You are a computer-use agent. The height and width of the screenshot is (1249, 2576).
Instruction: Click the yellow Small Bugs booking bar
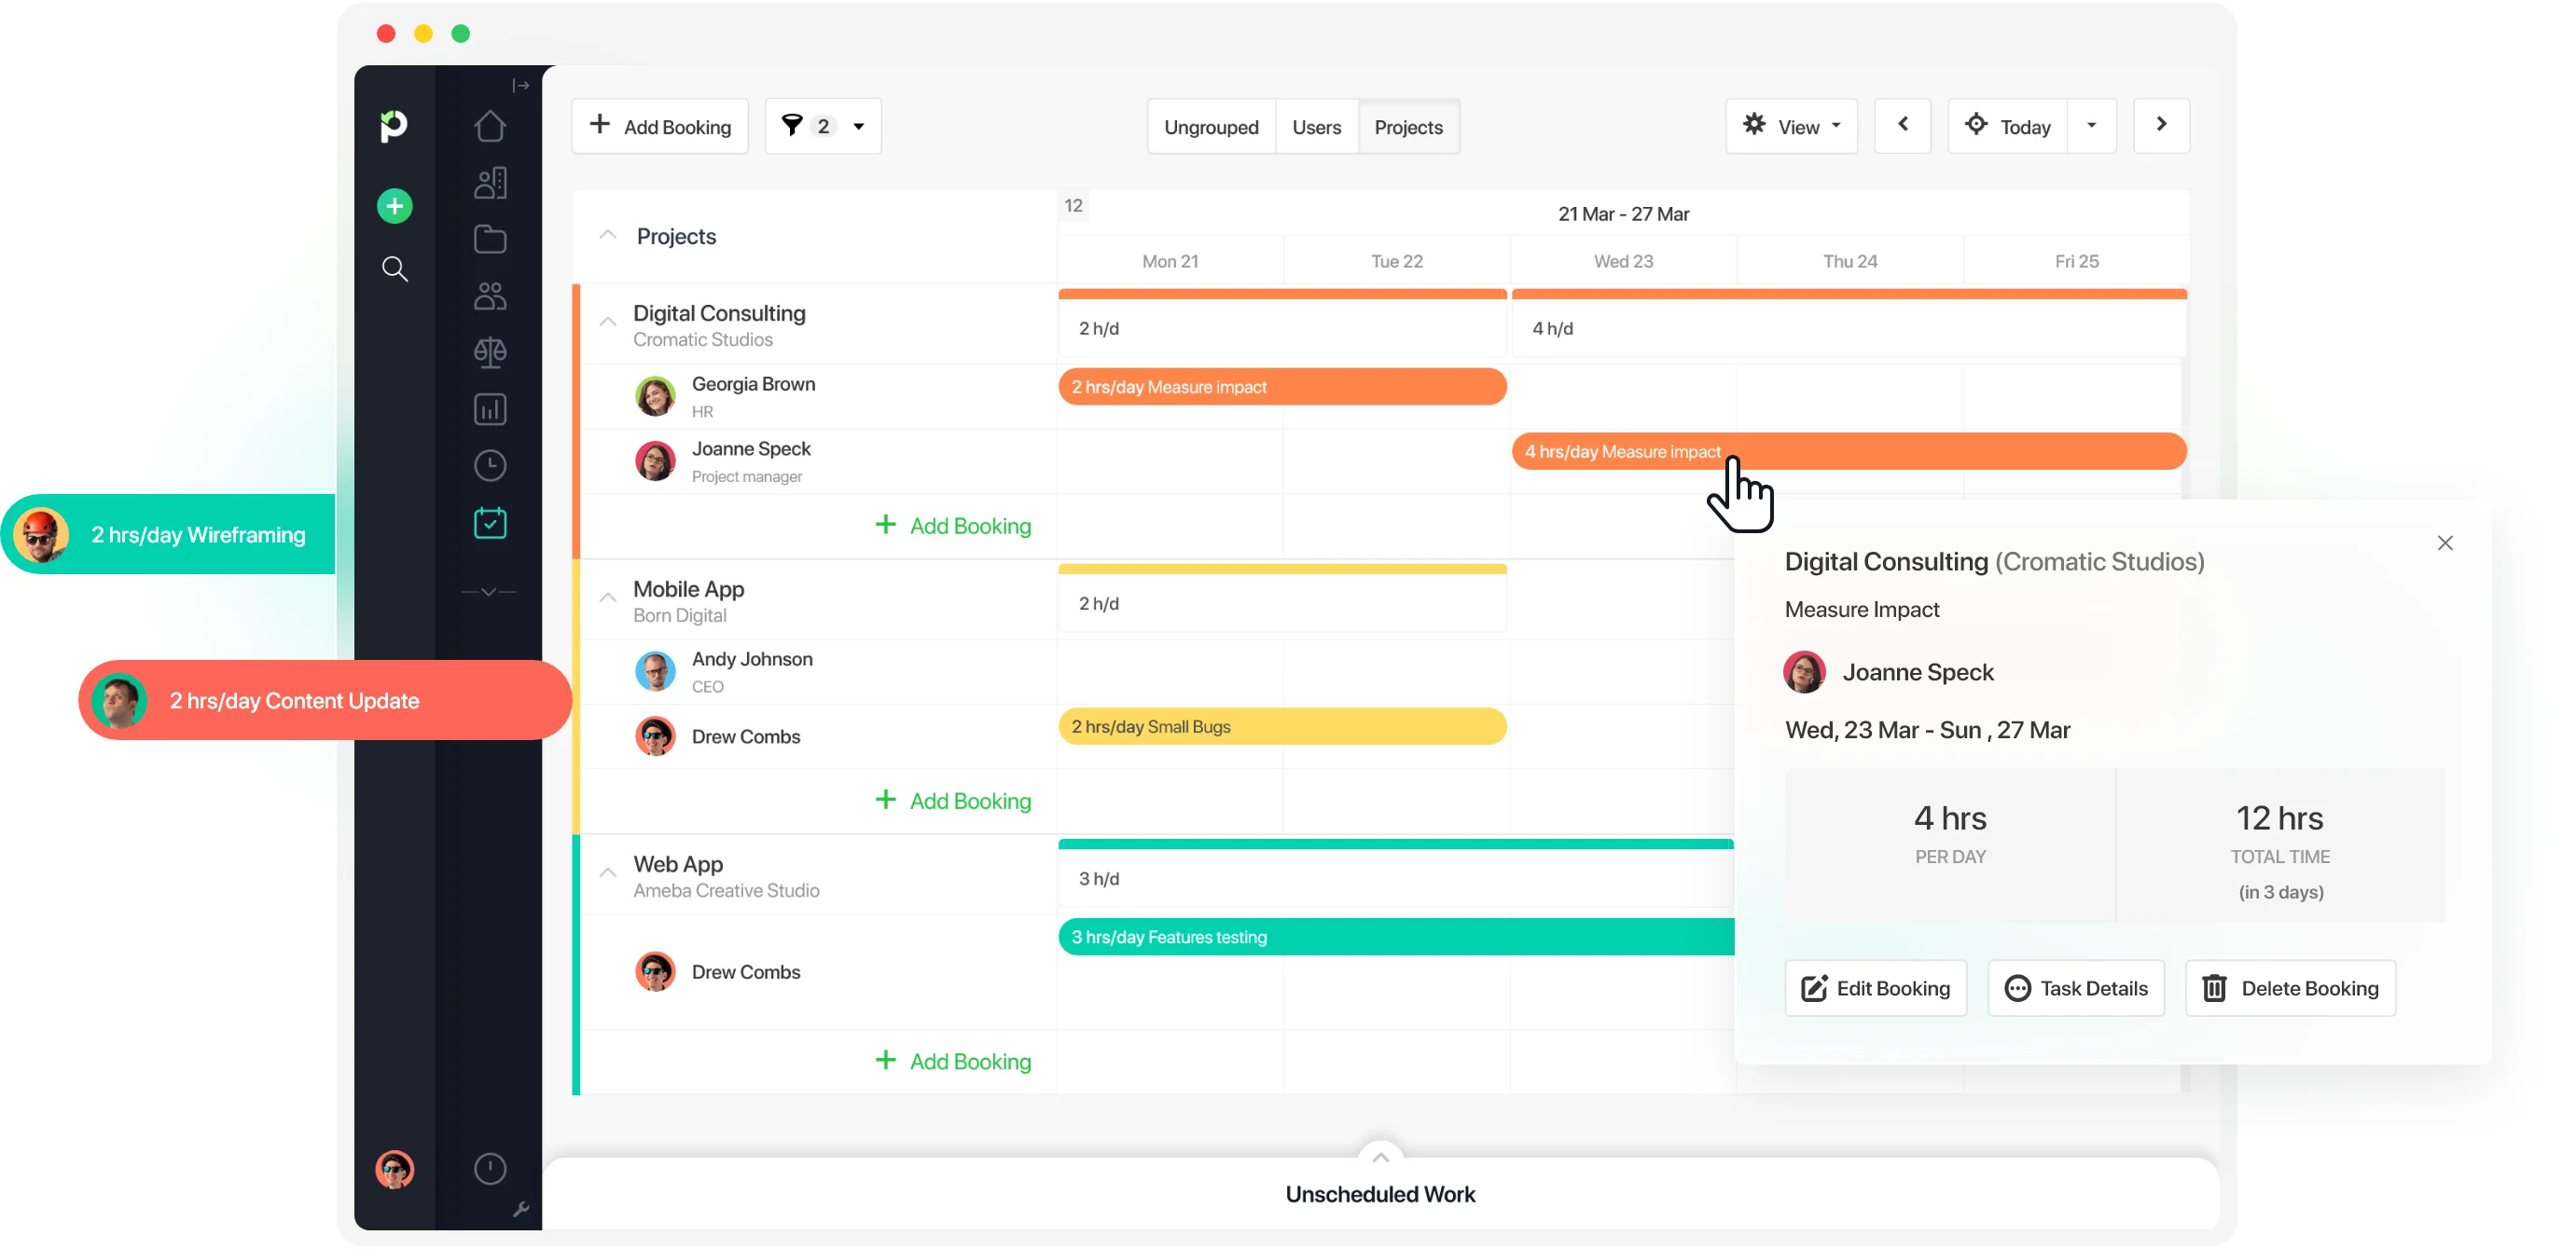coord(1283,726)
